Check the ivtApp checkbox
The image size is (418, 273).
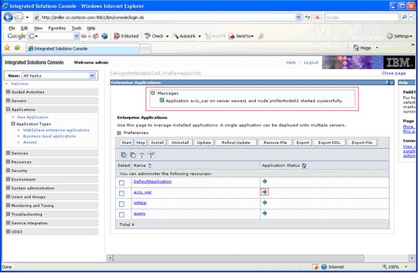[x=121, y=204]
